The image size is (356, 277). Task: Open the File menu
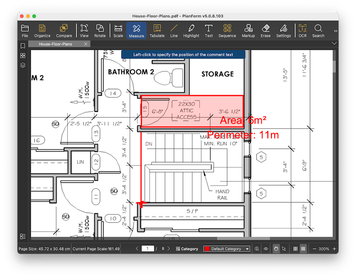tap(25, 31)
